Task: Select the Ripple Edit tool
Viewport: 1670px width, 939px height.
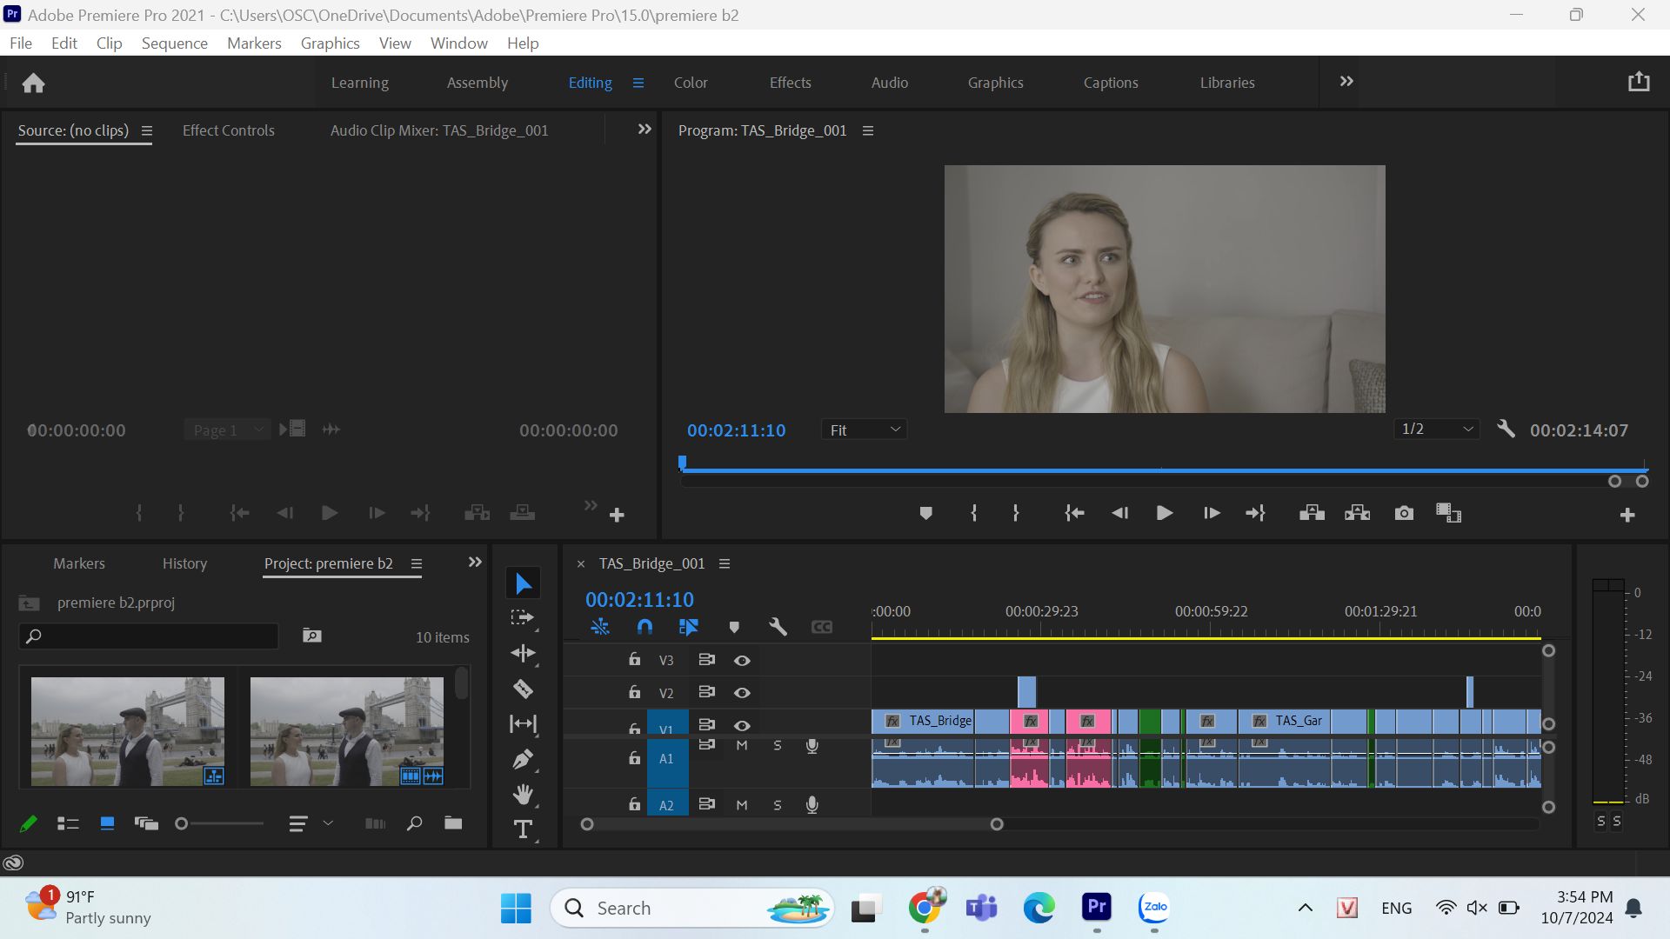Action: (x=523, y=653)
